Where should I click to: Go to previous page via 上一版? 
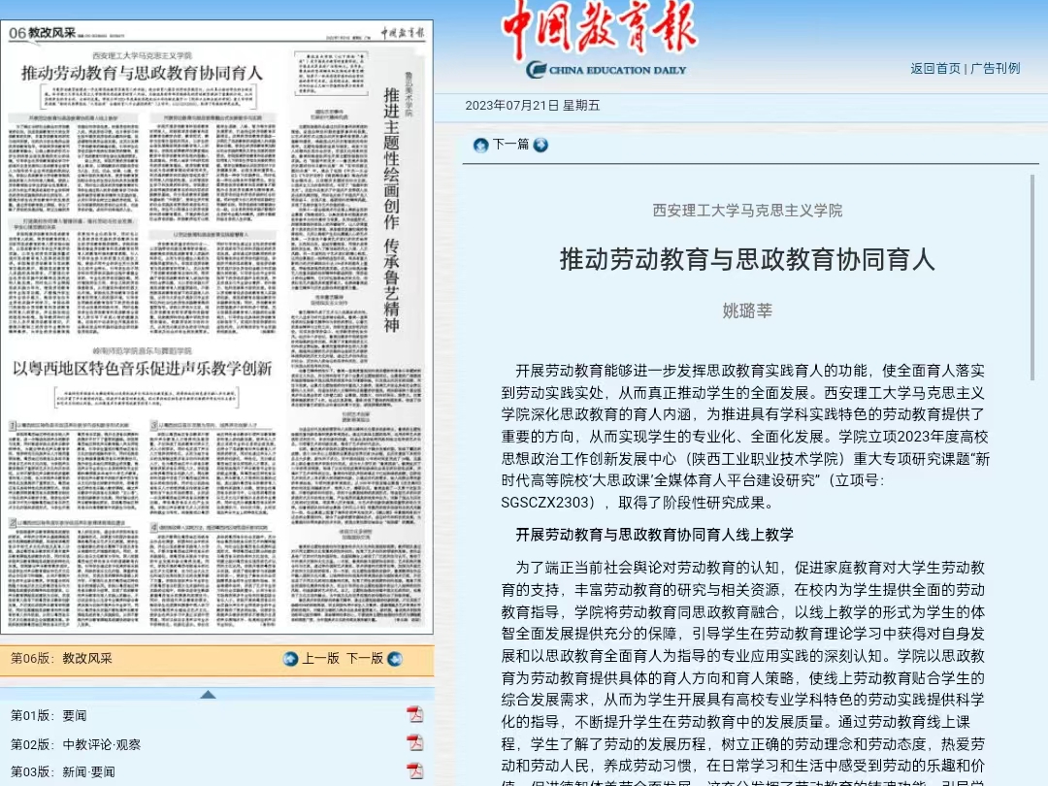coord(320,658)
